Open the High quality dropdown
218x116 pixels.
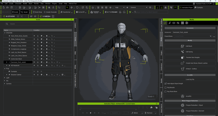pyautogui.click(x=120, y=8)
